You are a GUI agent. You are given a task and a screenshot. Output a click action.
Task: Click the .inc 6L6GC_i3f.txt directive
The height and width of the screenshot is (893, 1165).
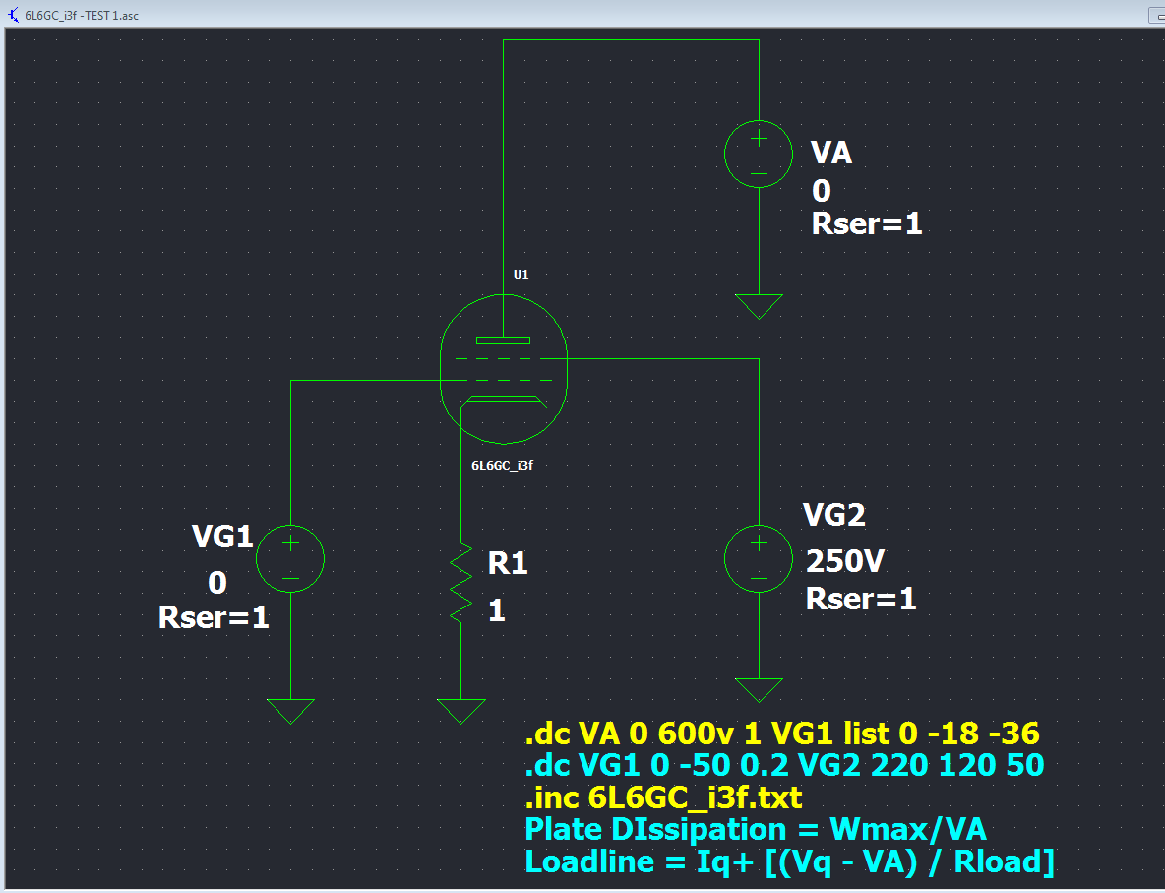tap(663, 797)
